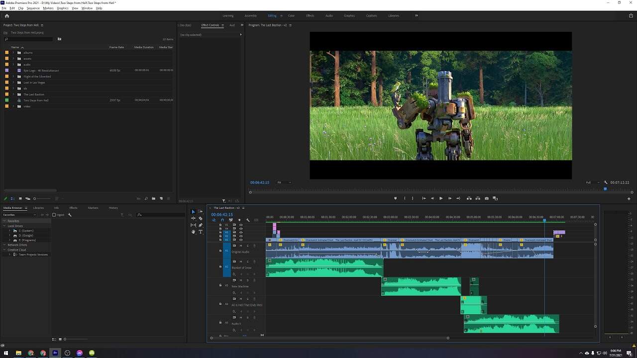The image size is (637, 358).
Task: Expand the Flight of the Silverbird bin
Action: tap(13, 77)
